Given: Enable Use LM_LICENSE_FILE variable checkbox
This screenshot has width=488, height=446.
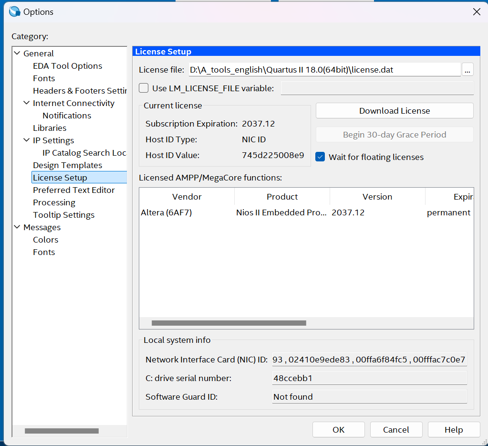Looking at the screenshot, I should pyautogui.click(x=144, y=88).
